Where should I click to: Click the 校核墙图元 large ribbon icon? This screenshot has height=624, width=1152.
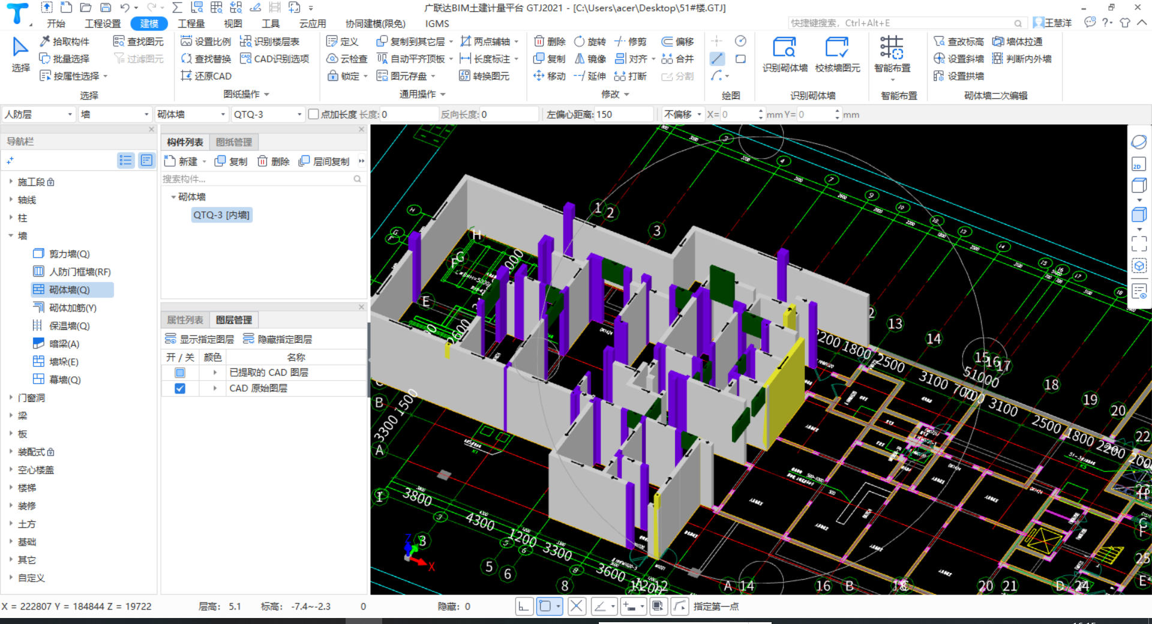pyautogui.click(x=838, y=55)
